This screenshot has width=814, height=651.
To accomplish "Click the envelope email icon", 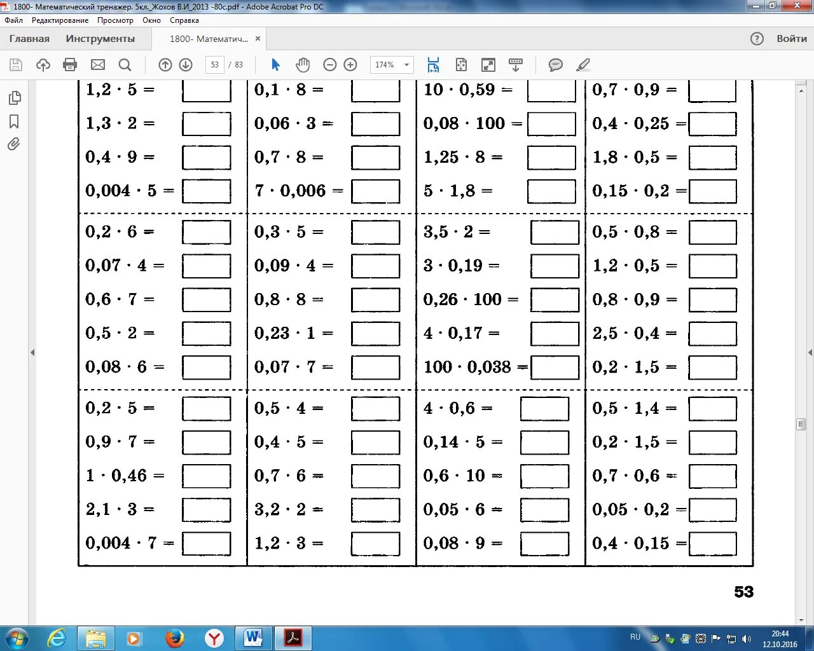I will click(x=98, y=65).
